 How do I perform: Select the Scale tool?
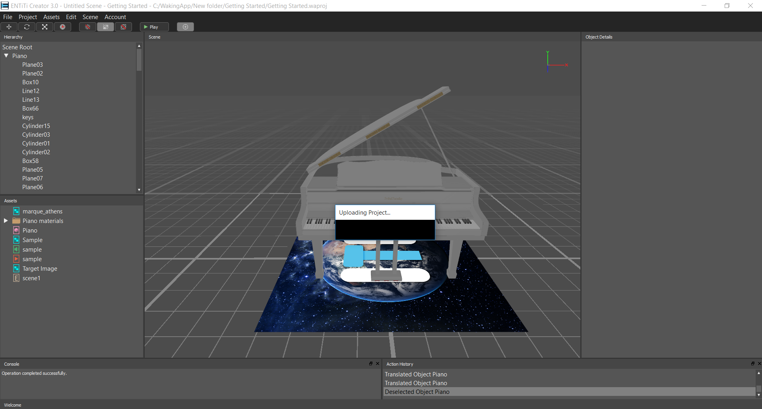click(x=45, y=27)
